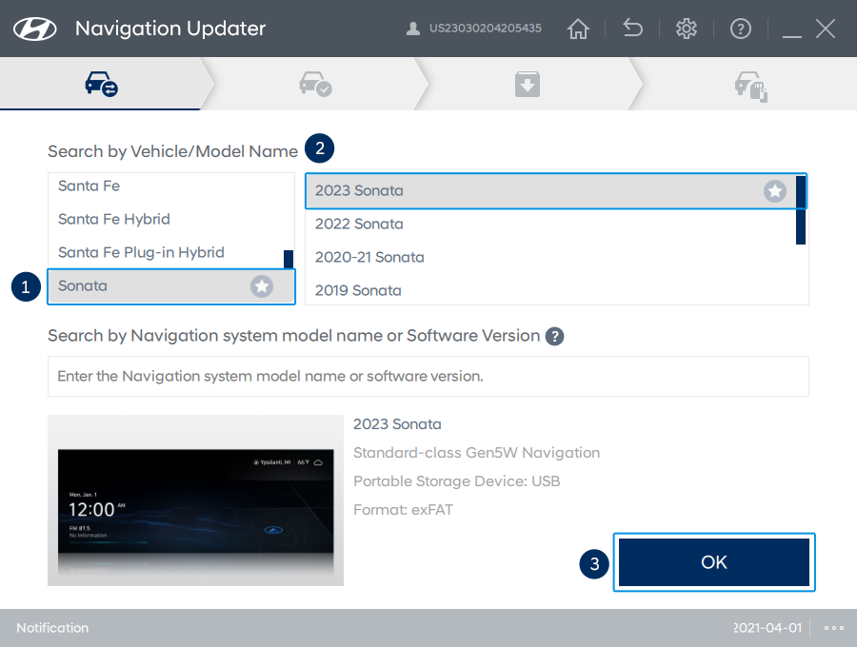Click the back arrow icon
This screenshot has height=647, width=857.
coord(633,29)
